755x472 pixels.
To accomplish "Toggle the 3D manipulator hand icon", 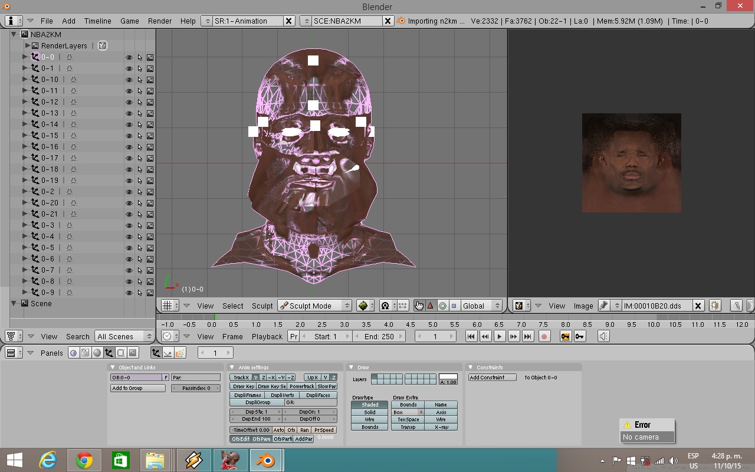I will click(419, 306).
